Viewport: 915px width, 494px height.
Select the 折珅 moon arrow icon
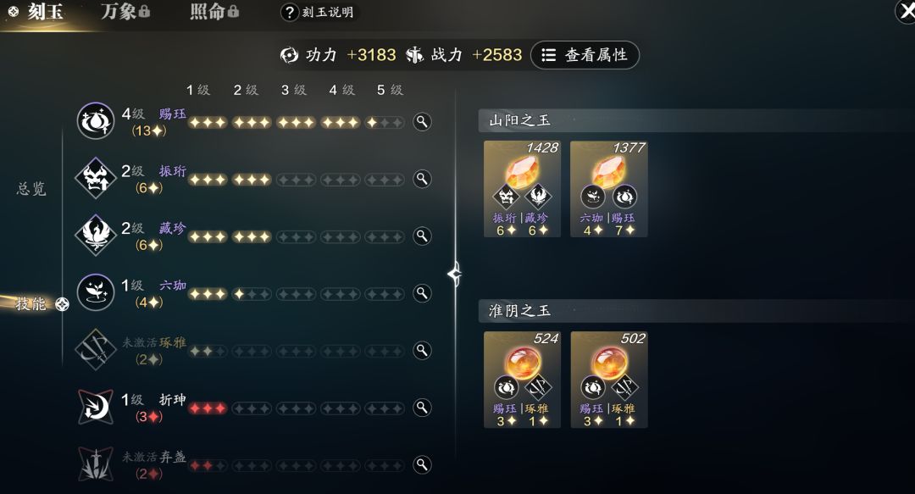tap(96, 407)
